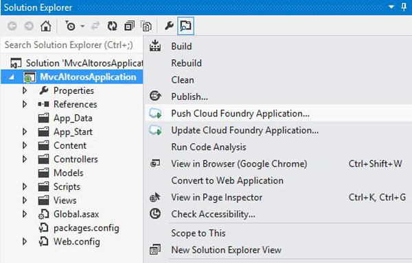This screenshot has width=412, height=263.
Task: Select the Web.config file
Action: click(77, 242)
